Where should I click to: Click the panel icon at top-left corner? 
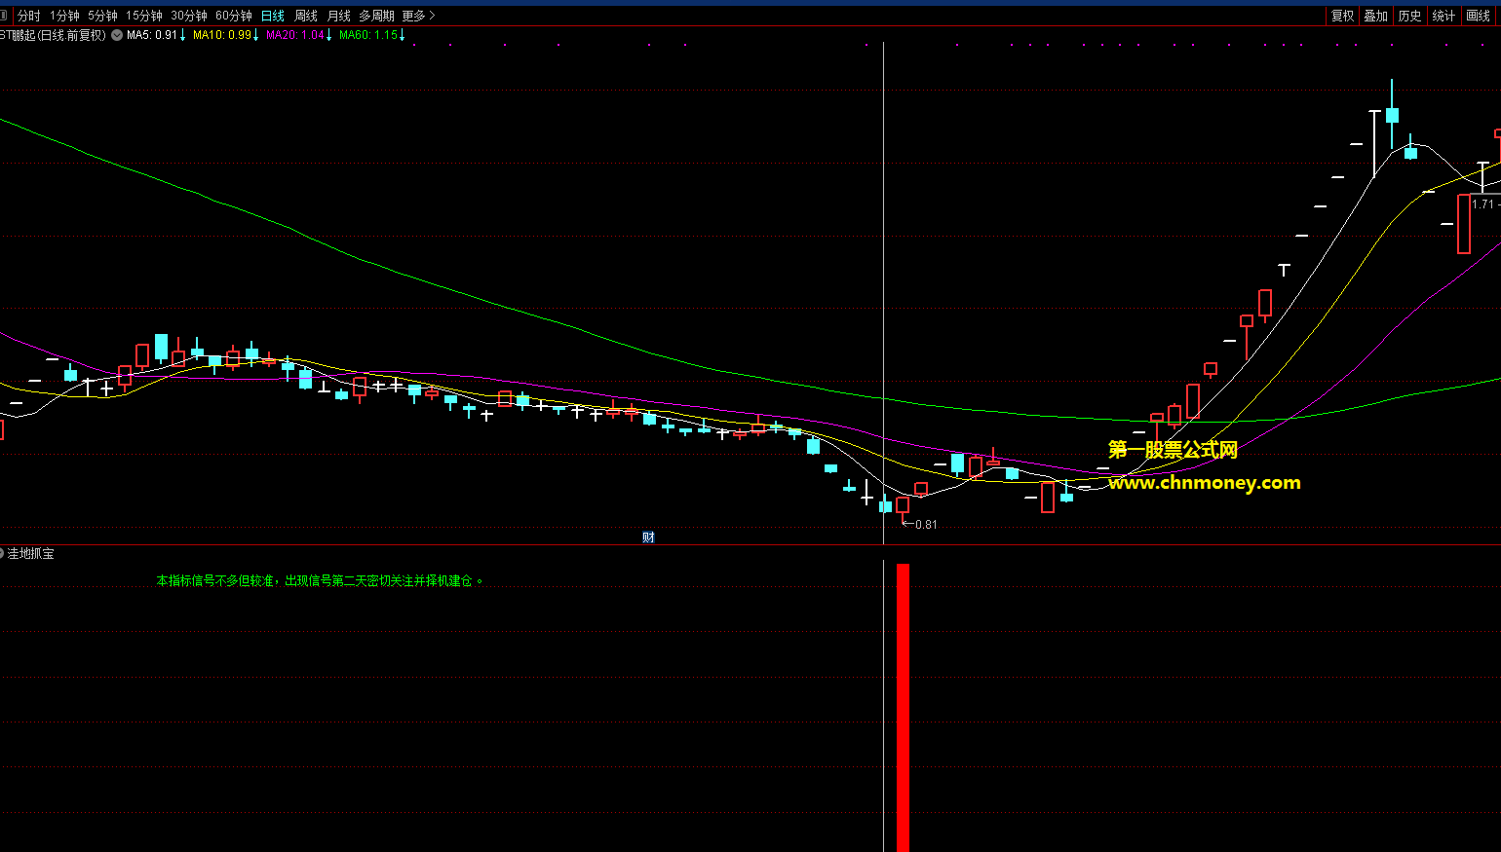(x=4, y=16)
